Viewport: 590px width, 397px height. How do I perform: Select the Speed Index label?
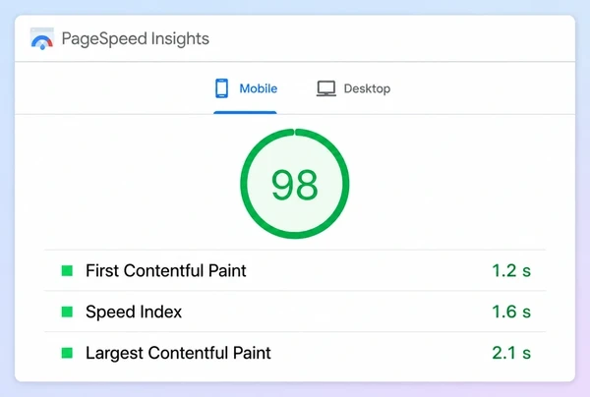tap(134, 312)
